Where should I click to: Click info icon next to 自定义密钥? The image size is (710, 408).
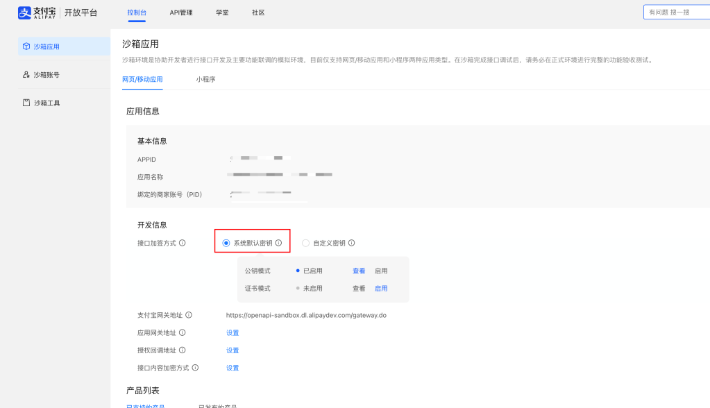pyautogui.click(x=351, y=243)
